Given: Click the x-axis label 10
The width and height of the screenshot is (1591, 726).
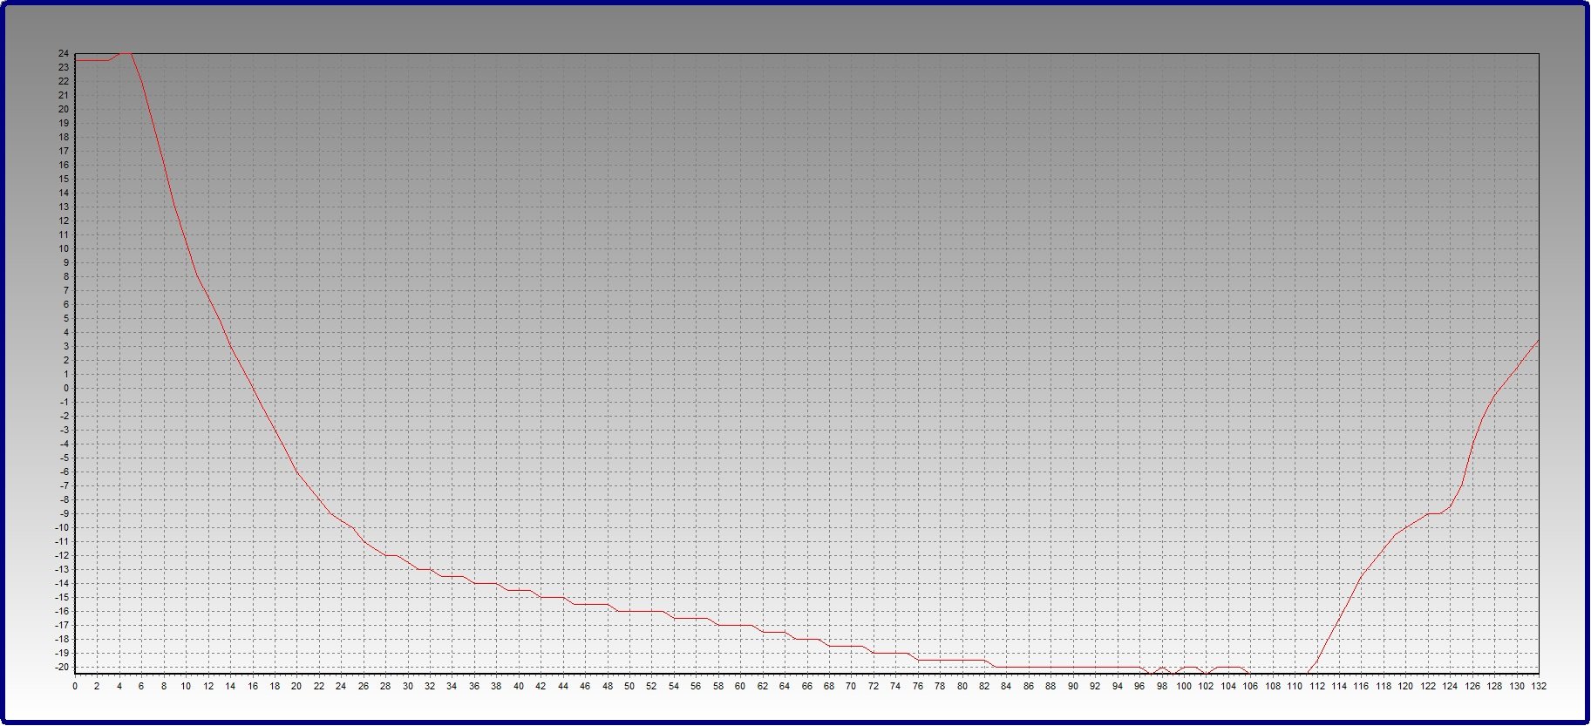Looking at the screenshot, I should [186, 687].
